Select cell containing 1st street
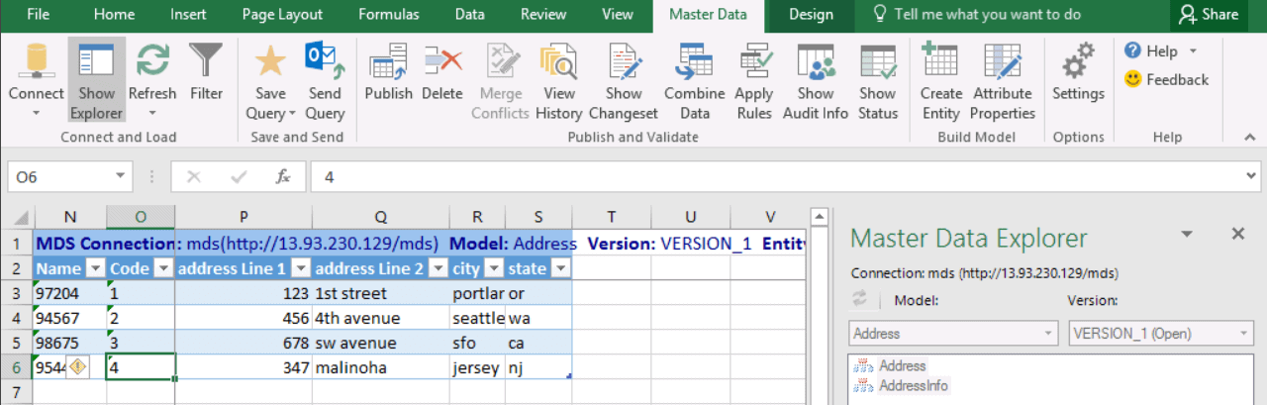 pos(379,293)
